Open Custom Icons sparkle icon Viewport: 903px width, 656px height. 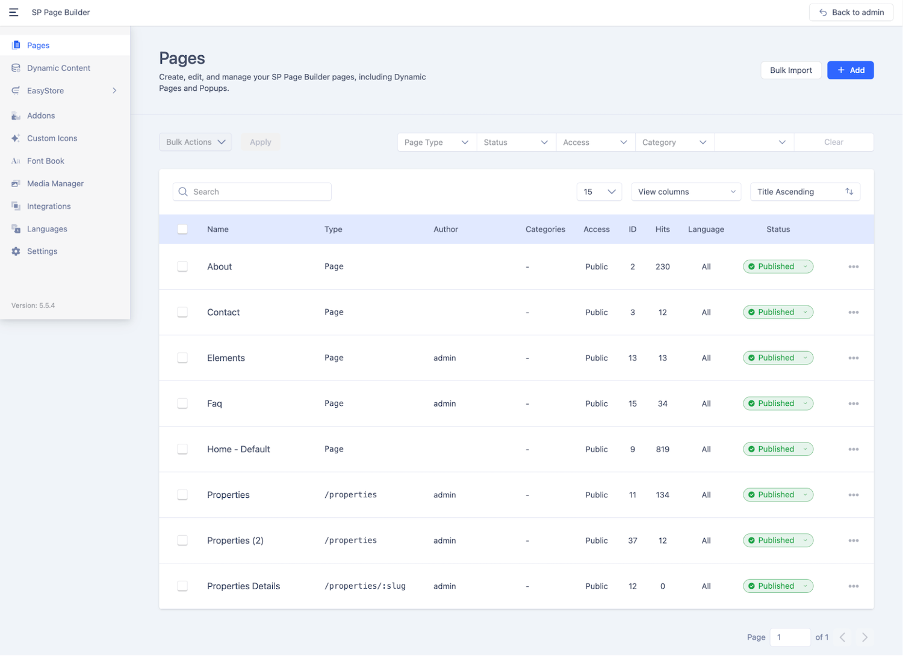tap(16, 138)
